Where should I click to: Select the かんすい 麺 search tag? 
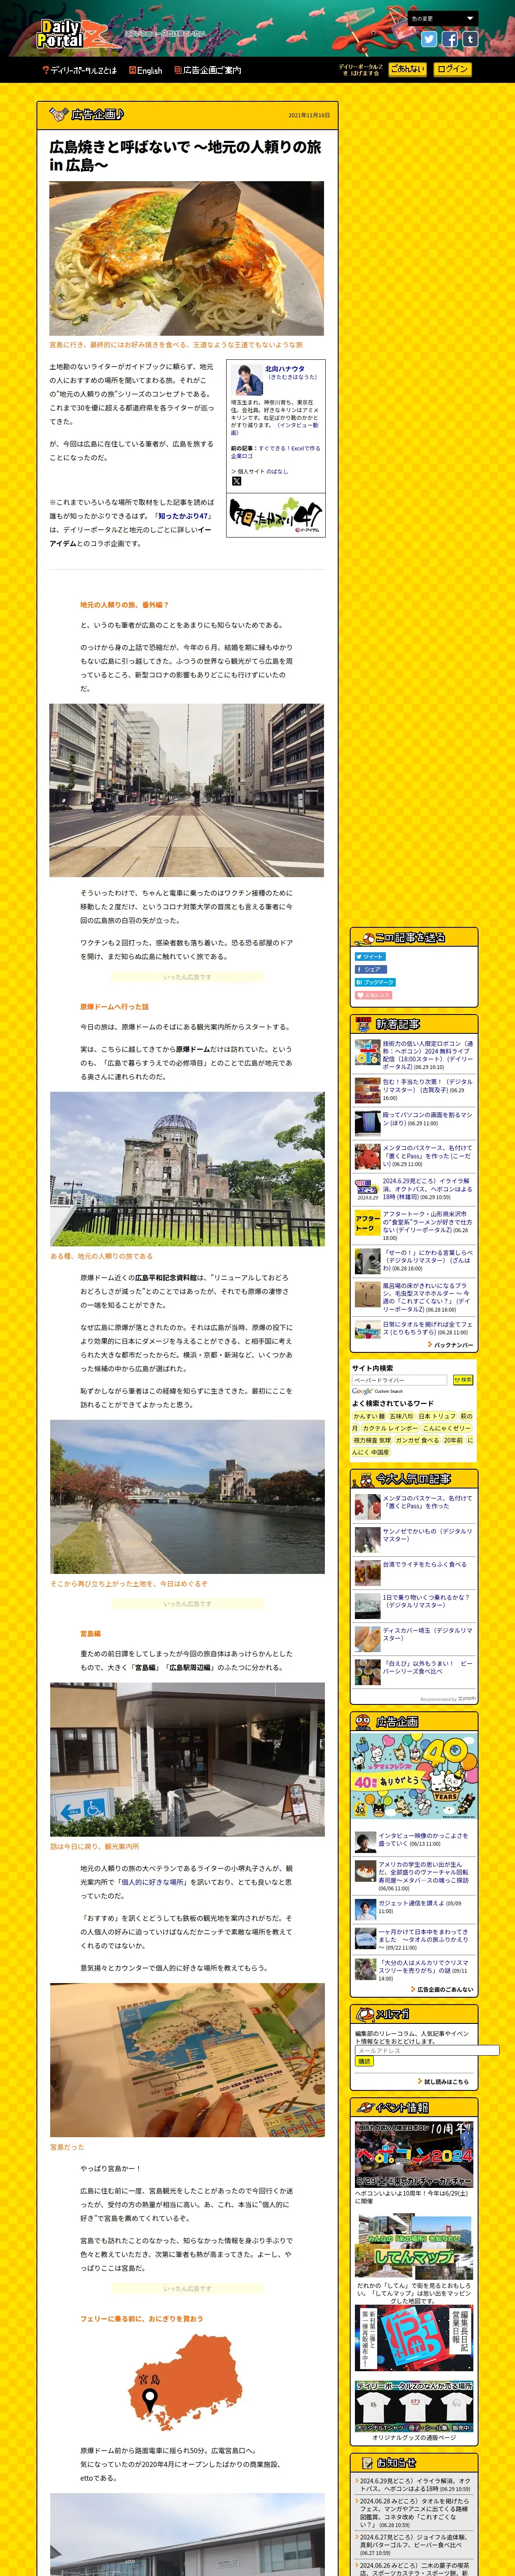[x=369, y=1416]
